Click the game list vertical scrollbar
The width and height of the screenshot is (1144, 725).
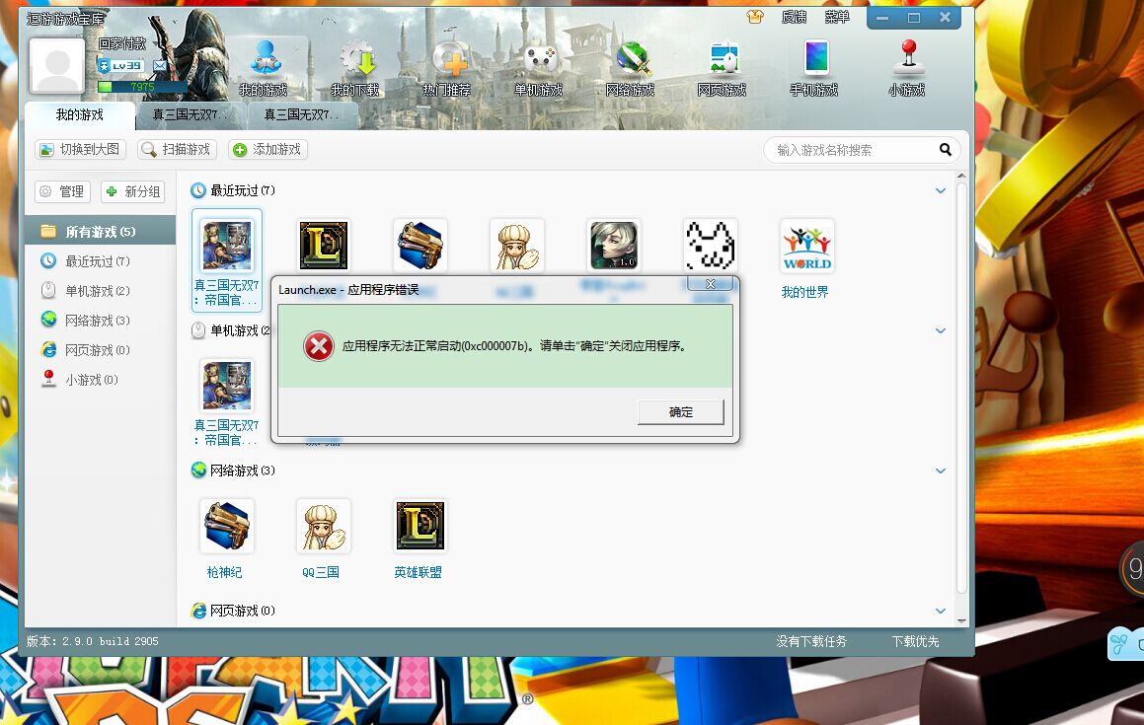(961, 387)
